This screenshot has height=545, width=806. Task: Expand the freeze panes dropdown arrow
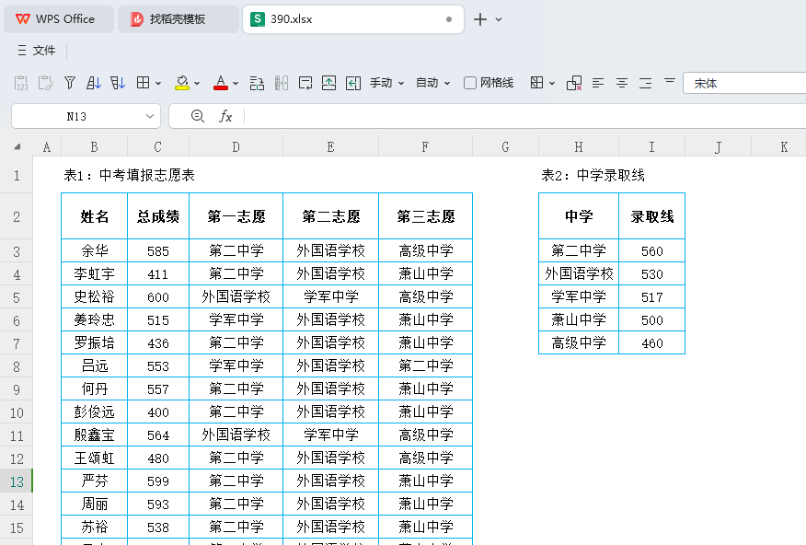pyautogui.click(x=552, y=83)
